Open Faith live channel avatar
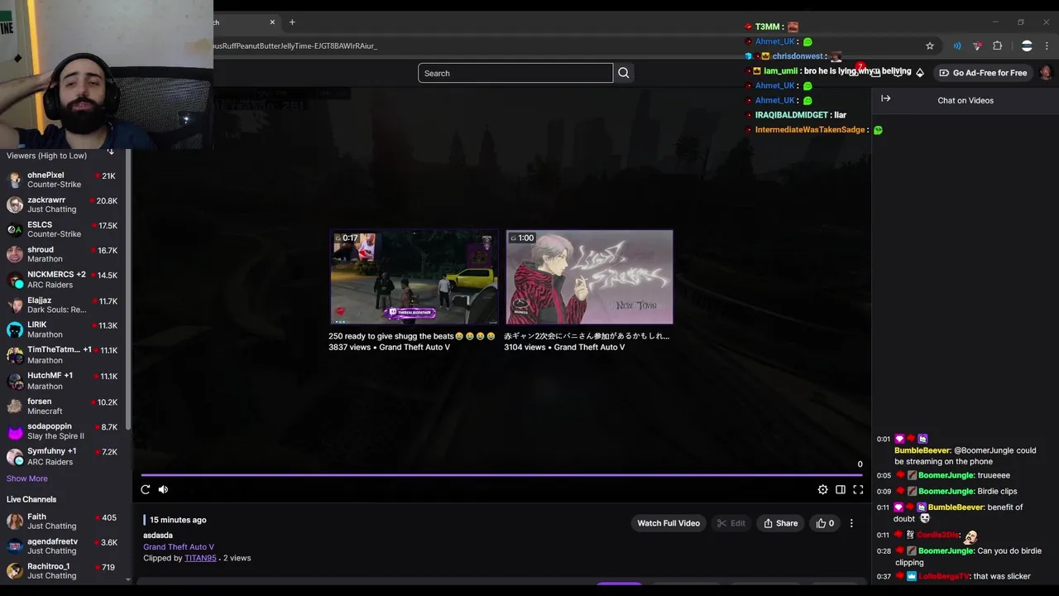 (15, 521)
